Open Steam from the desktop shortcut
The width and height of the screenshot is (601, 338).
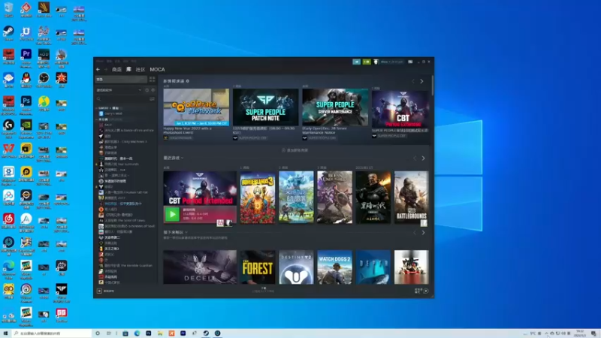point(8,32)
